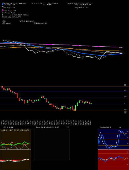The image size is (129, 170).
Task: Click the tall green candle after the low
Action: (x=76, y=108)
